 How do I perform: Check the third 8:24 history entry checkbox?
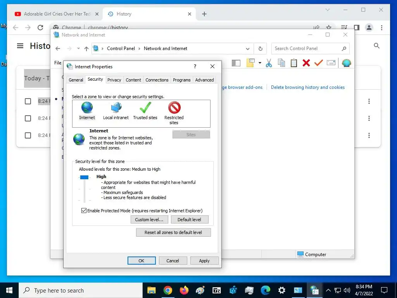click(28, 135)
